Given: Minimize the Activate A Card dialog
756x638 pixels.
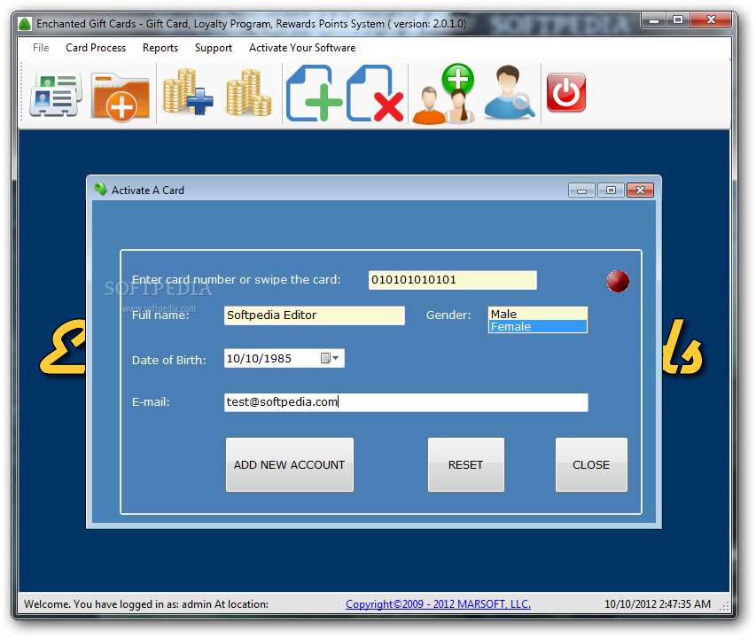Looking at the screenshot, I should [582, 191].
